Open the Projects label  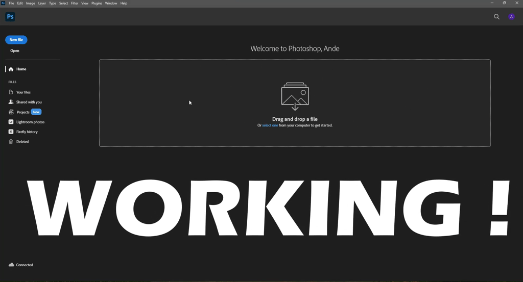point(23,112)
